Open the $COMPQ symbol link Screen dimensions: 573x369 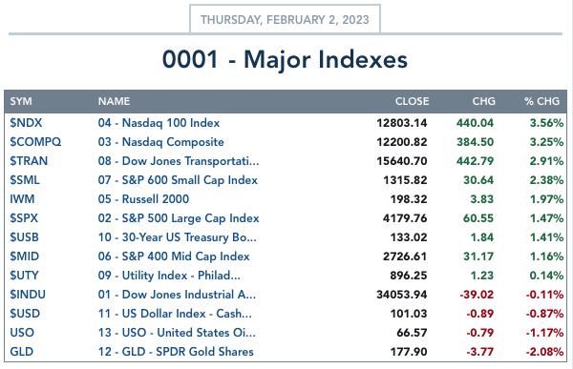[x=35, y=142]
